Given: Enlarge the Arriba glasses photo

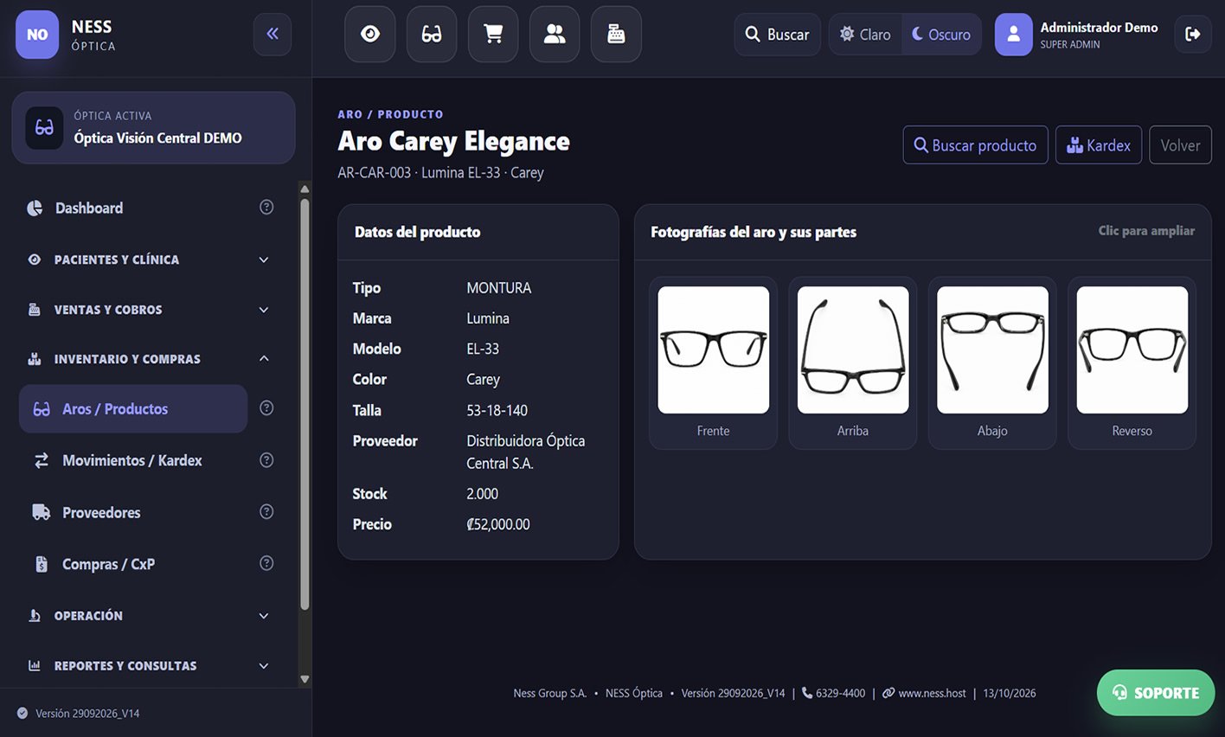Looking at the screenshot, I should [853, 350].
